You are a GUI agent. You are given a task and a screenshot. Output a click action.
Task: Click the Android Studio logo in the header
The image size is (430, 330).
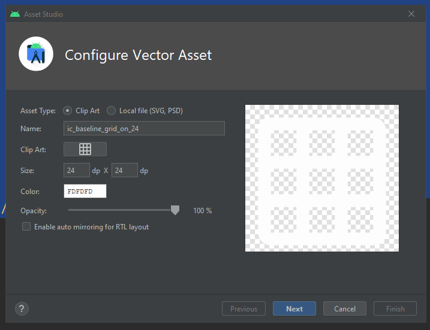(36, 55)
